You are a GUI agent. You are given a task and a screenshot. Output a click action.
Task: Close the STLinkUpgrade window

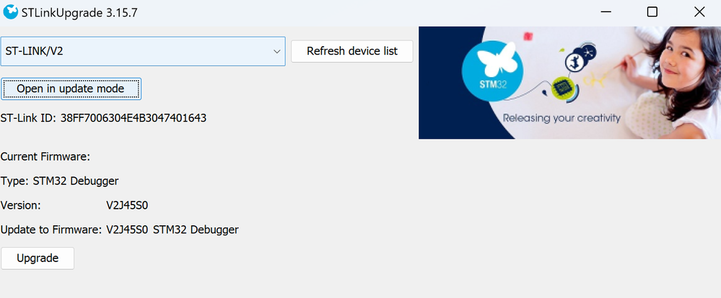699,12
